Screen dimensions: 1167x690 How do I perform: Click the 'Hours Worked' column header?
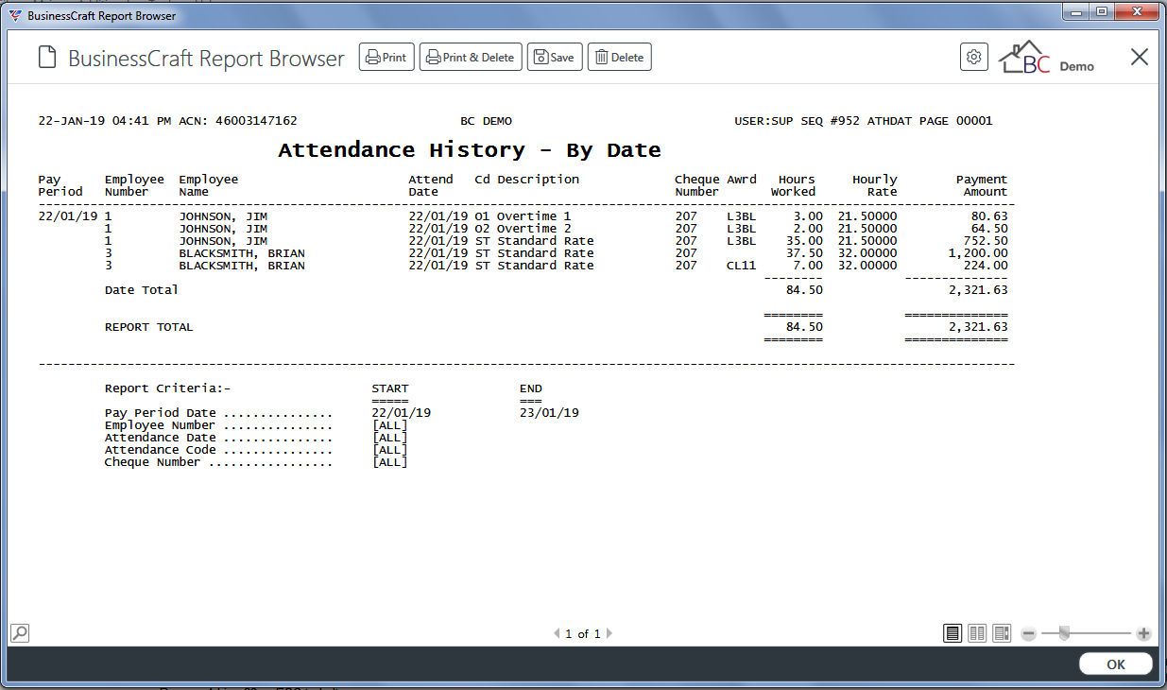point(794,185)
